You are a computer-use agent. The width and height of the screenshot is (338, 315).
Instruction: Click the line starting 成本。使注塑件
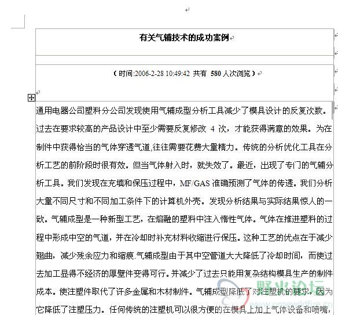pos(184,292)
